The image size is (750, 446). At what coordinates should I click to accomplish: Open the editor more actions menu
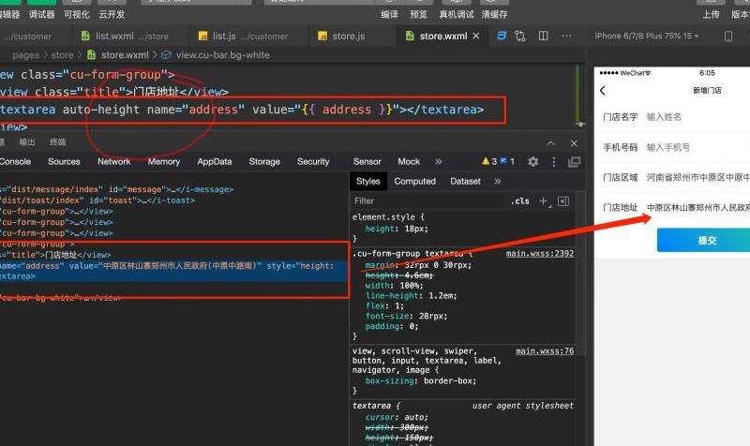click(567, 36)
